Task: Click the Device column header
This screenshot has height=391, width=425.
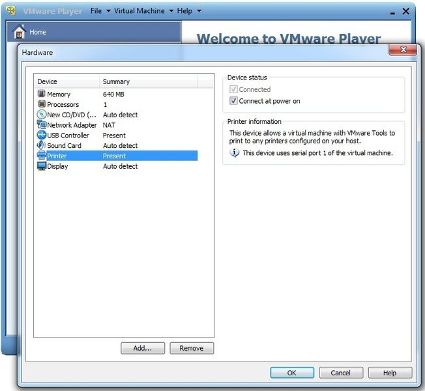Action: click(x=67, y=81)
